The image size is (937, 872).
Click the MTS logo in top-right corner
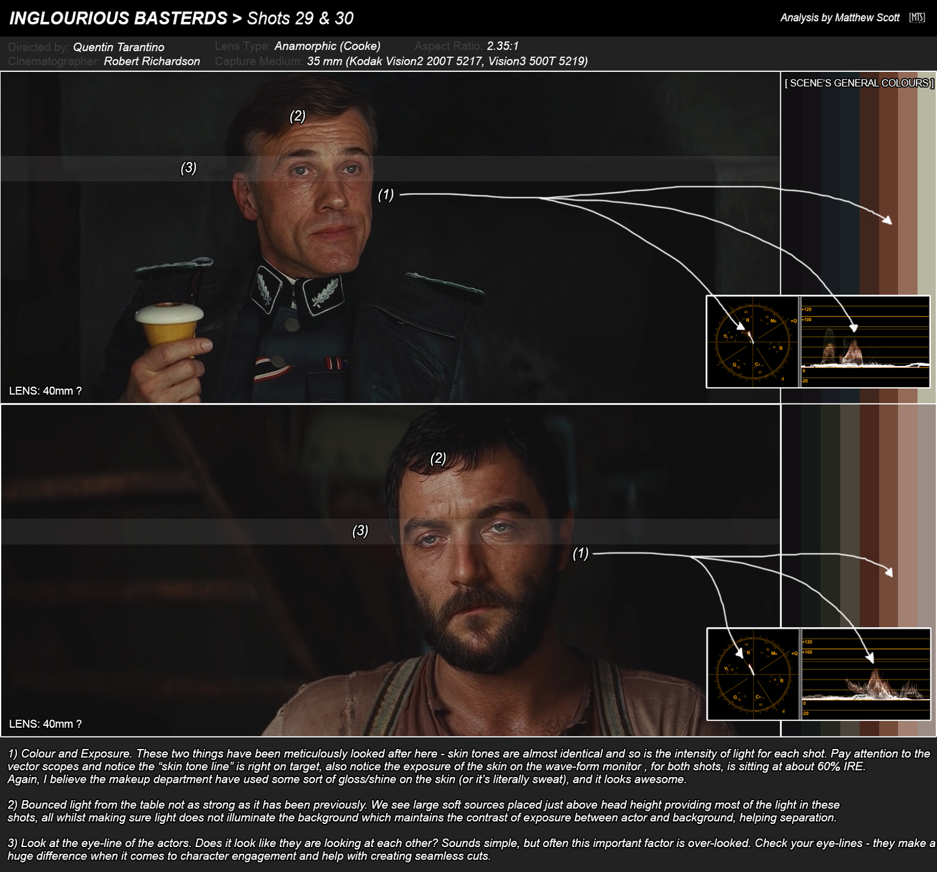[916, 17]
